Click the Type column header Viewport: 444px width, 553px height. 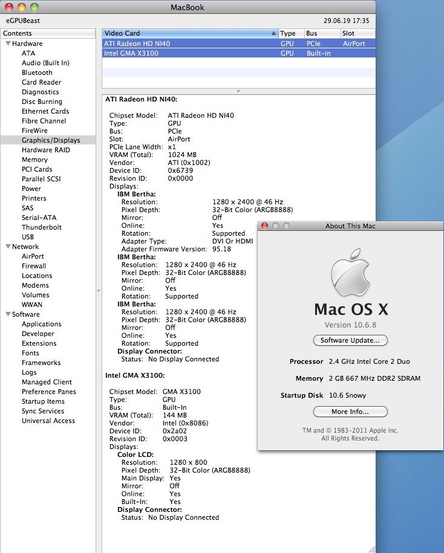(x=291, y=33)
